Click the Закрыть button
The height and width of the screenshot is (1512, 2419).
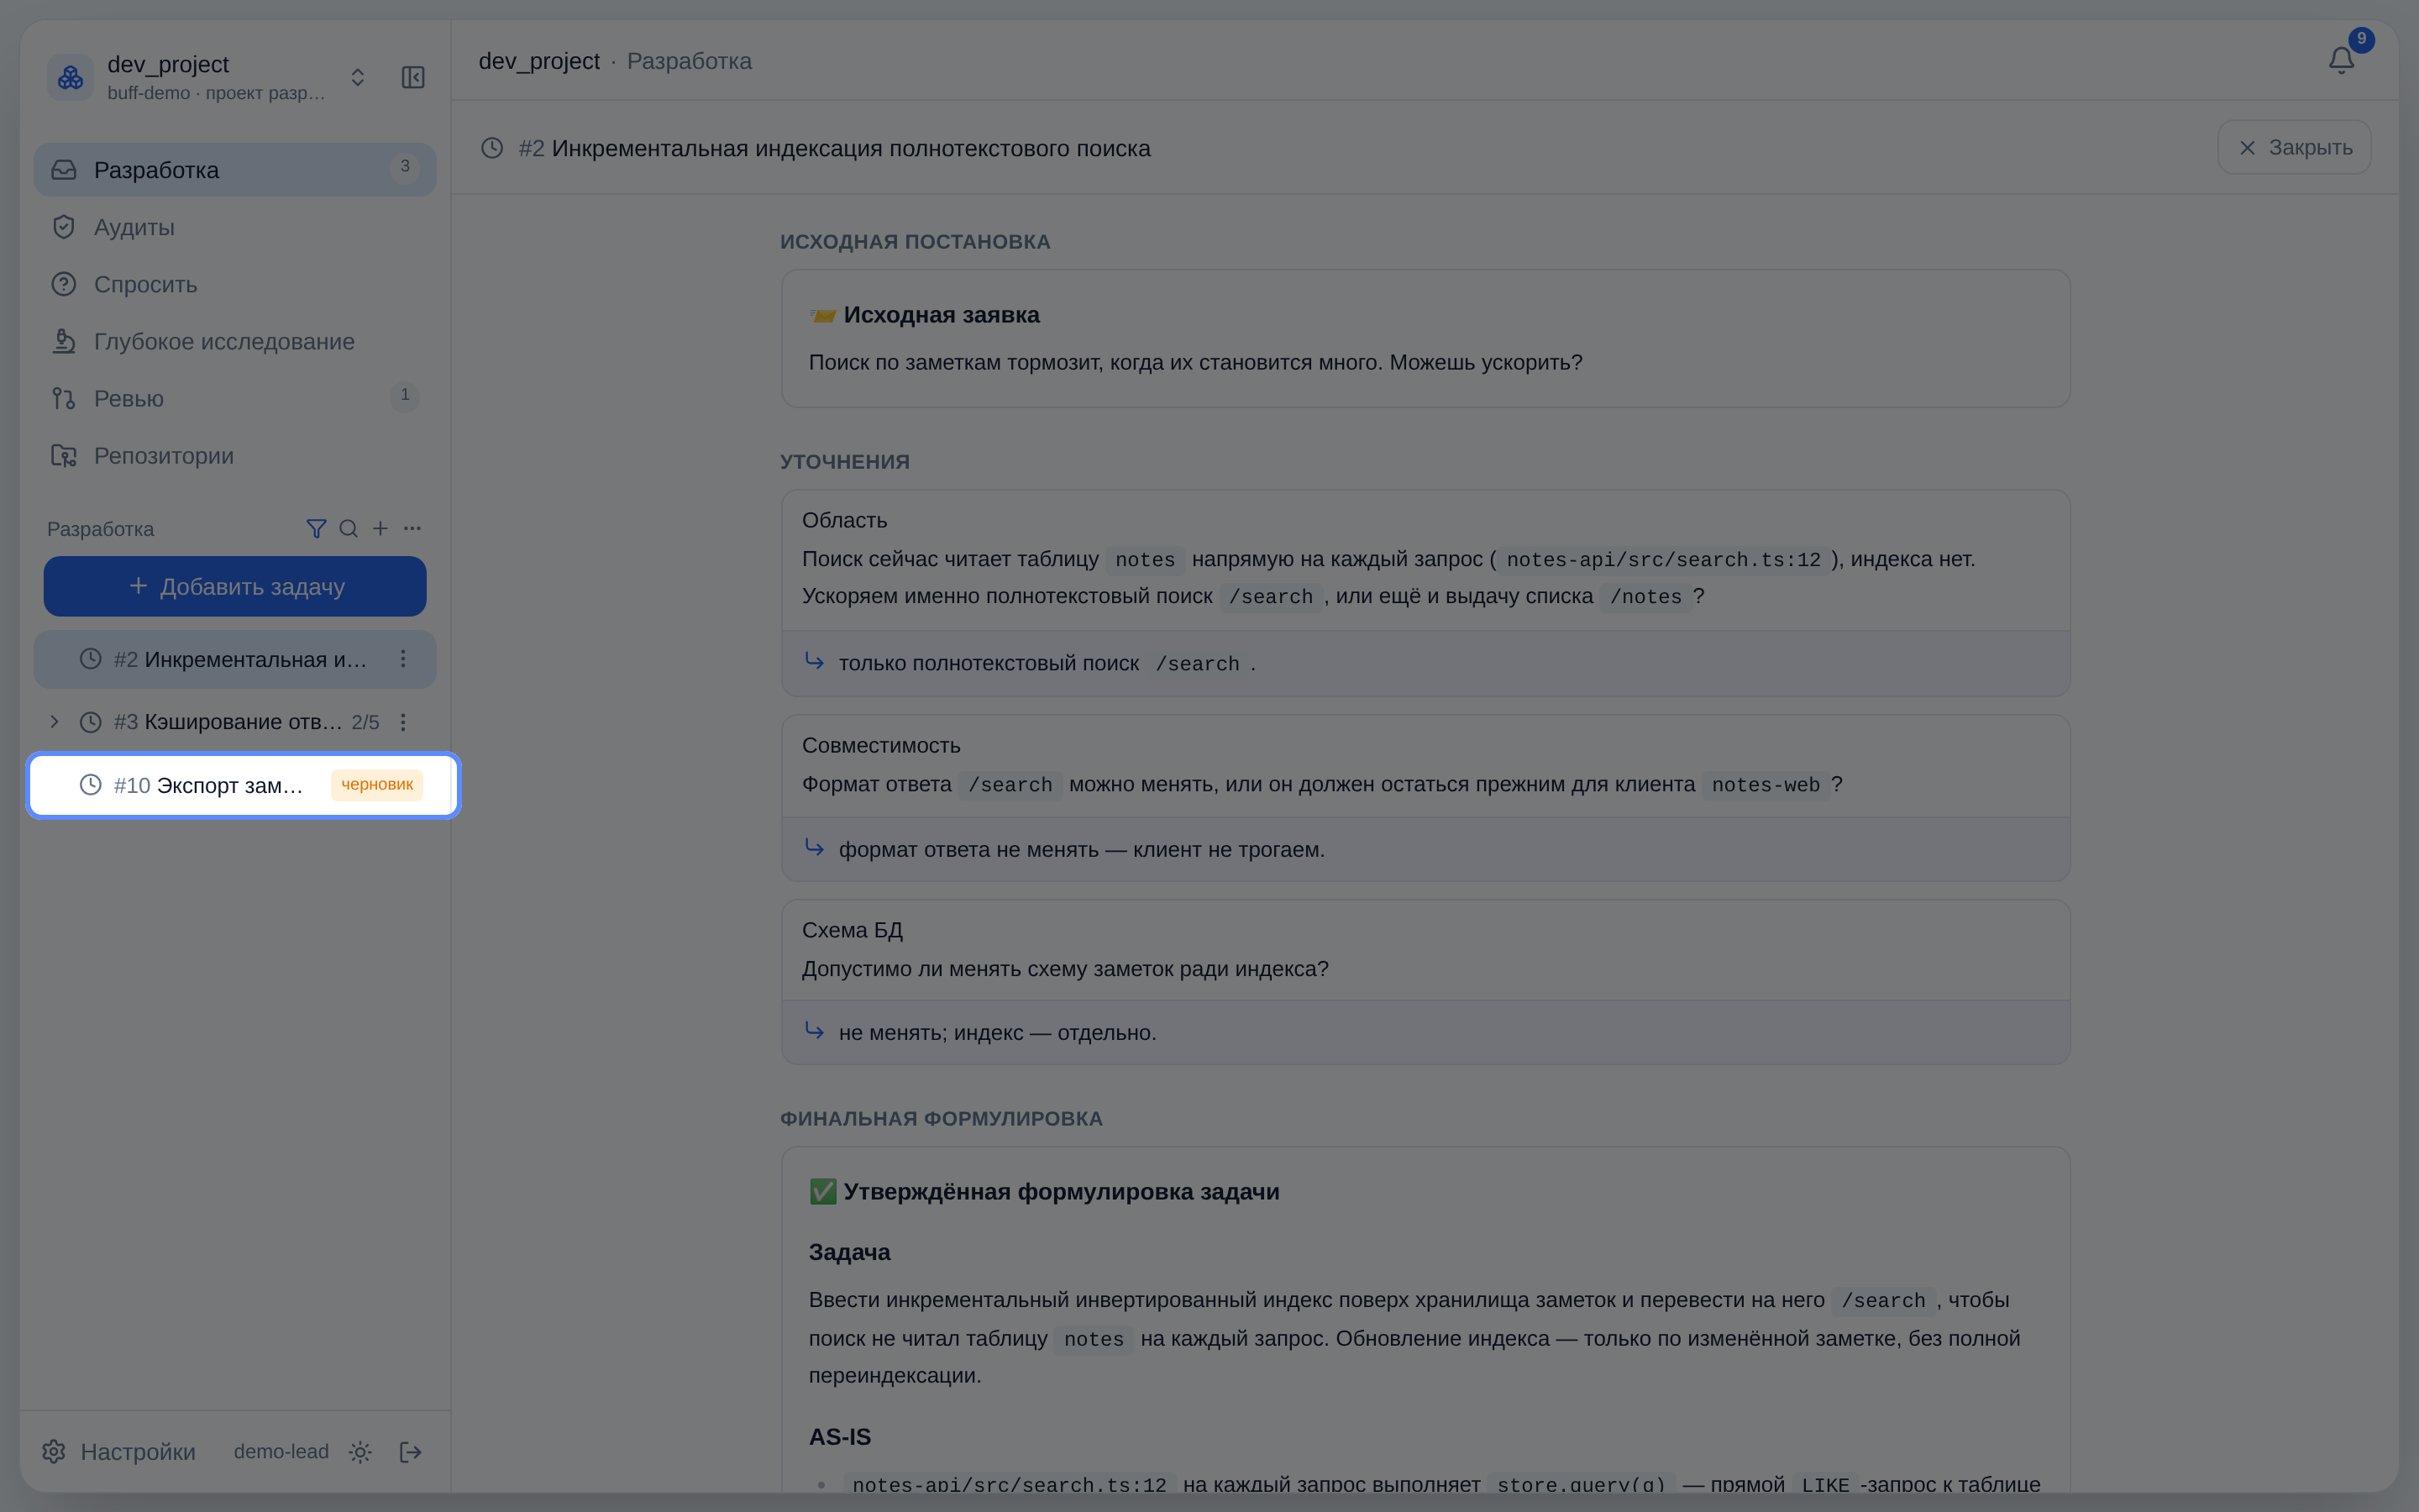(2294, 147)
